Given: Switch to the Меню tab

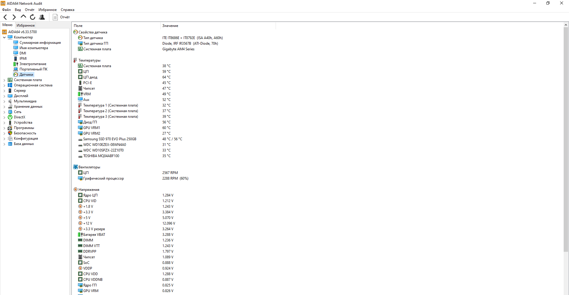Looking at the screenshot, I should 7,25.
